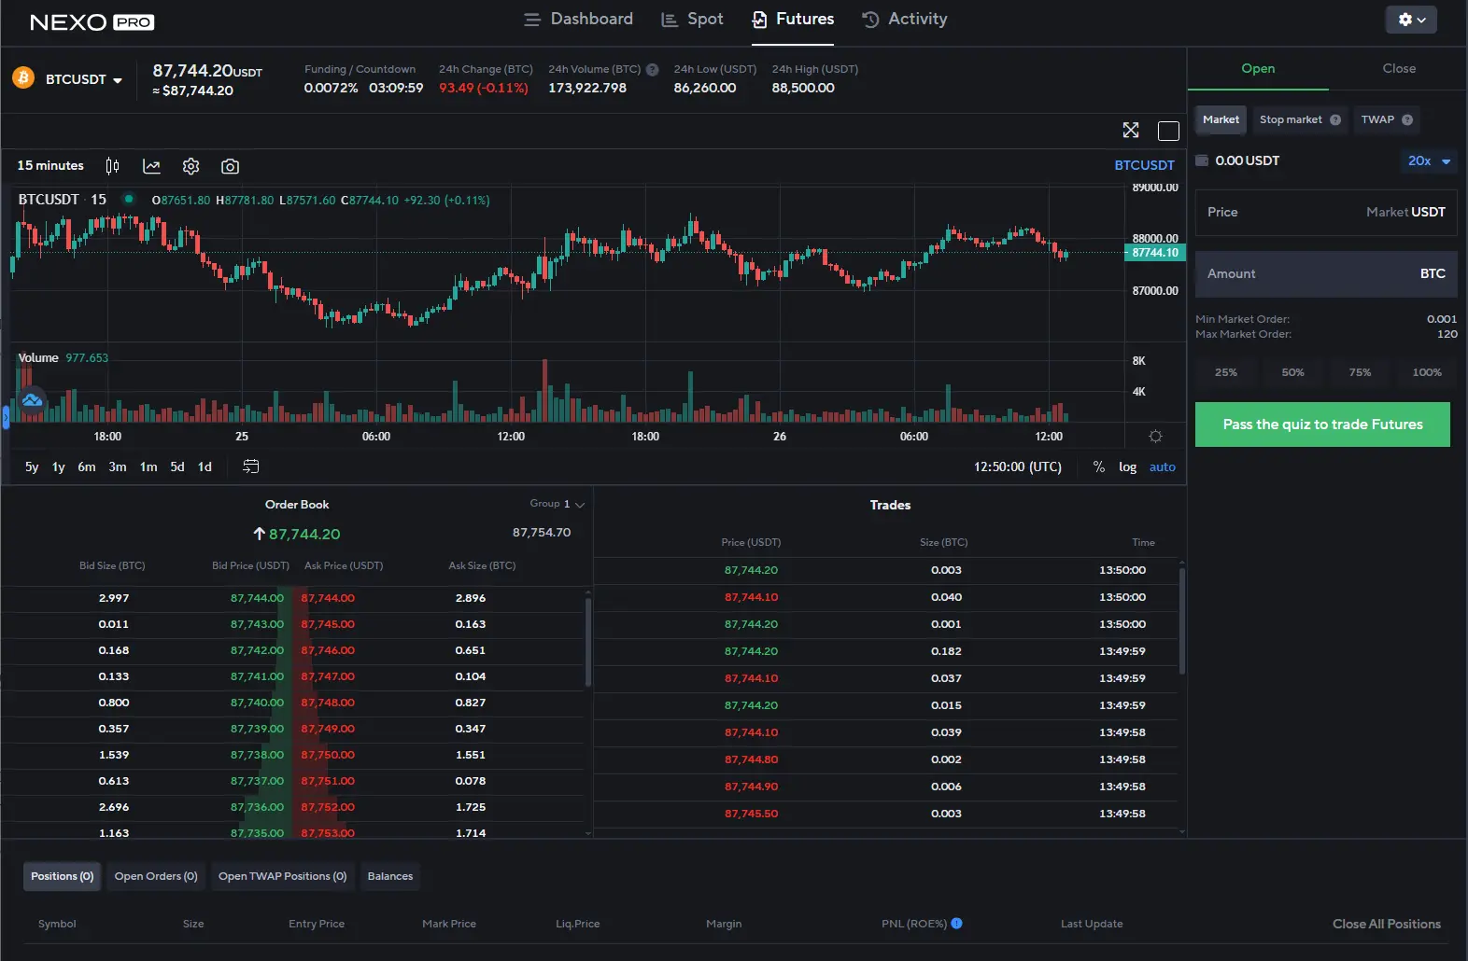Click the wallet balance icon

click(1203, 160)
